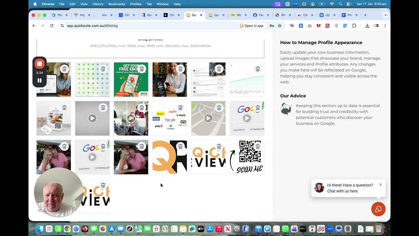This screenshot has height=236, width=419.
Task: Open Control Center in menu bar
Action: pos(349,4)
